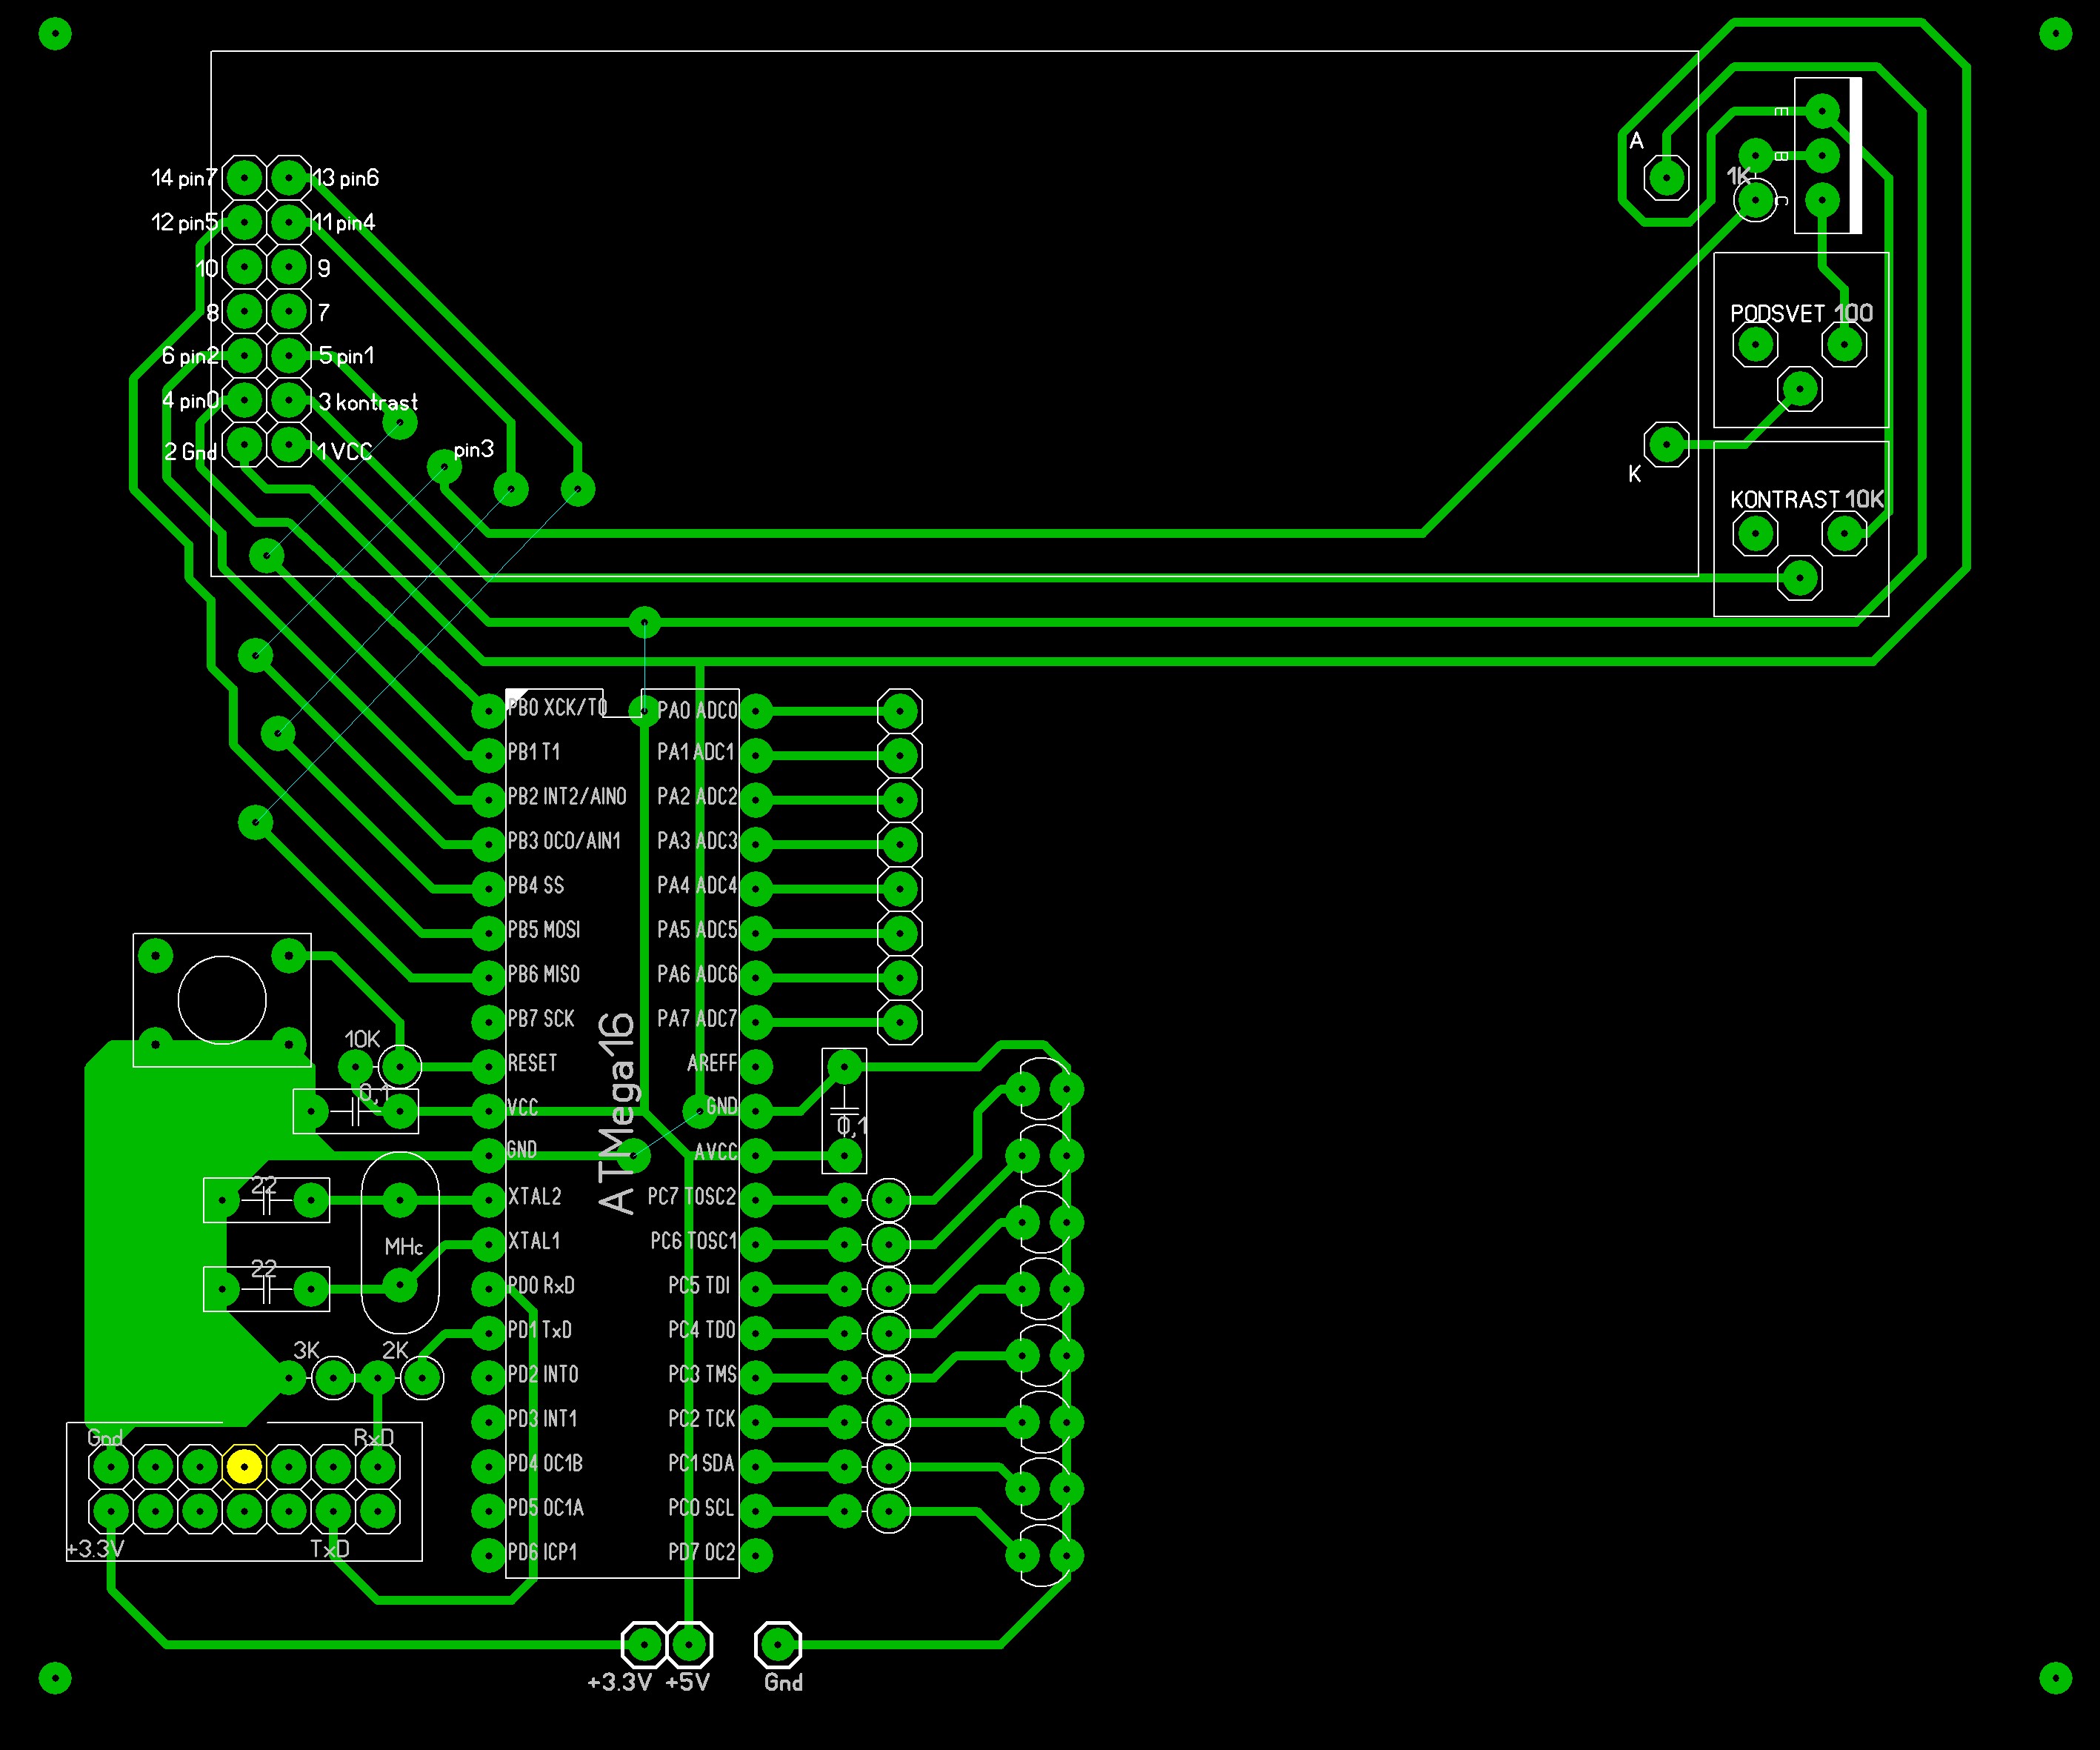Click the bottom-right mounting hole
Viewport: 2100px width, 1750px height.
click(x=2055, y=1678)
